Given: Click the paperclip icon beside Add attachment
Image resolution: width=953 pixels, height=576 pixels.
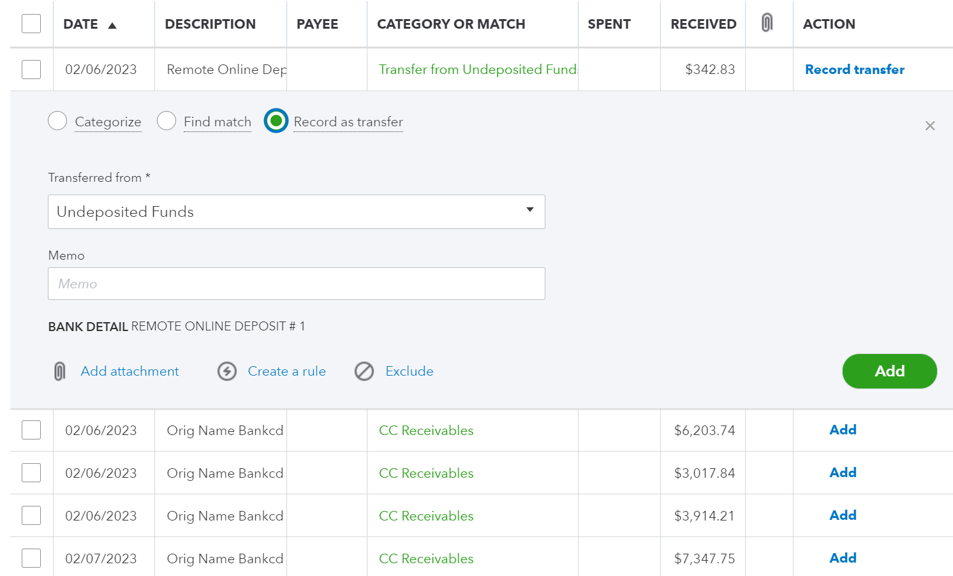Looking at the screenshot, I should point(59,371).
